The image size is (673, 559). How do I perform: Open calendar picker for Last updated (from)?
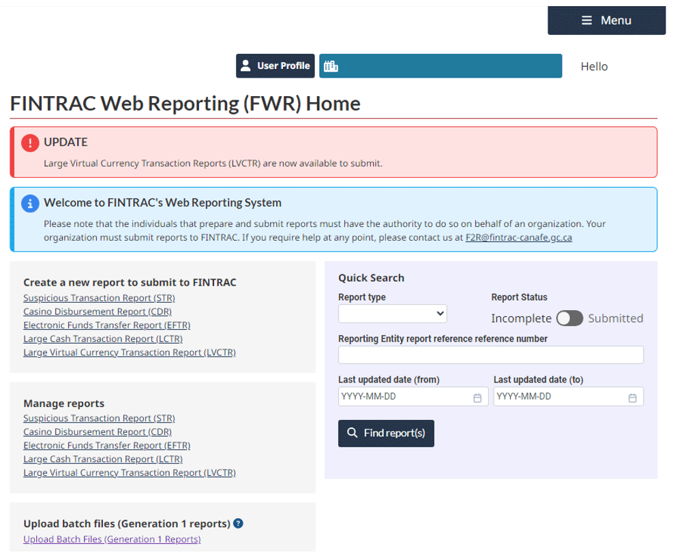[x=477, y=397]
